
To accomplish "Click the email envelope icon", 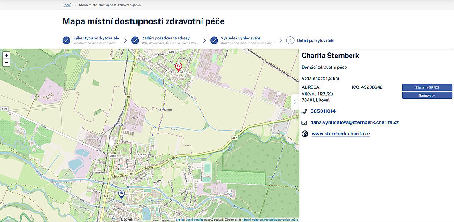I will pos(305,123).
